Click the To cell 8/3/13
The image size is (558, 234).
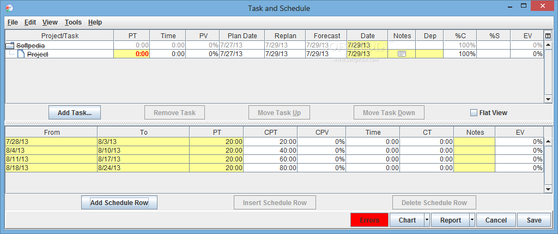tap(143, 142)
